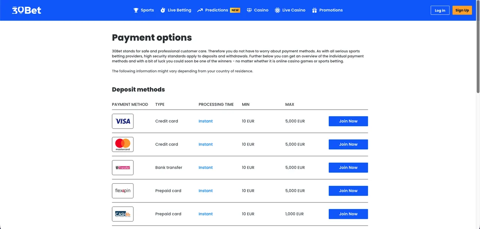Click the page vertical scrollbar thumb

click(478, 47)
